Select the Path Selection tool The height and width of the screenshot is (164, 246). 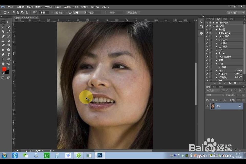point(3,59)
